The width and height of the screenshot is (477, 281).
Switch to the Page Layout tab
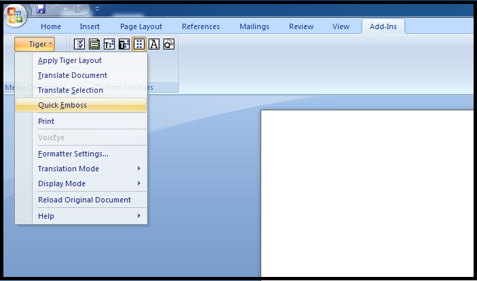coord(141,26)
